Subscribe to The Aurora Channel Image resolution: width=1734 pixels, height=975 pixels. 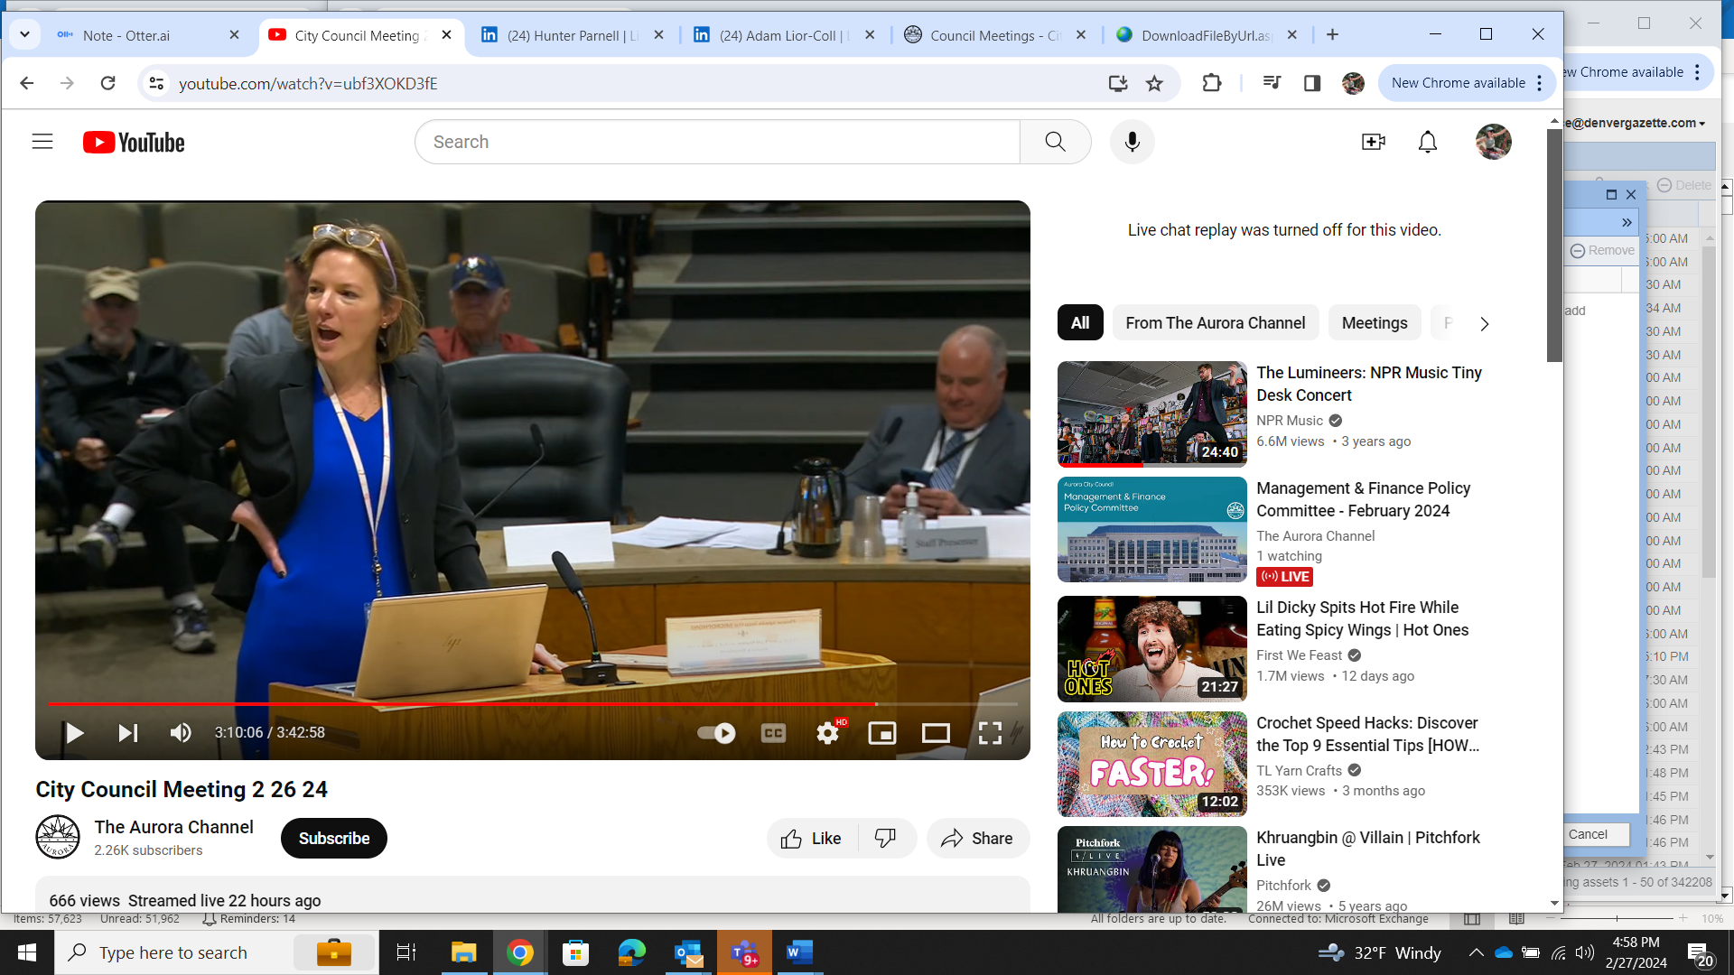tap(333, 839)
